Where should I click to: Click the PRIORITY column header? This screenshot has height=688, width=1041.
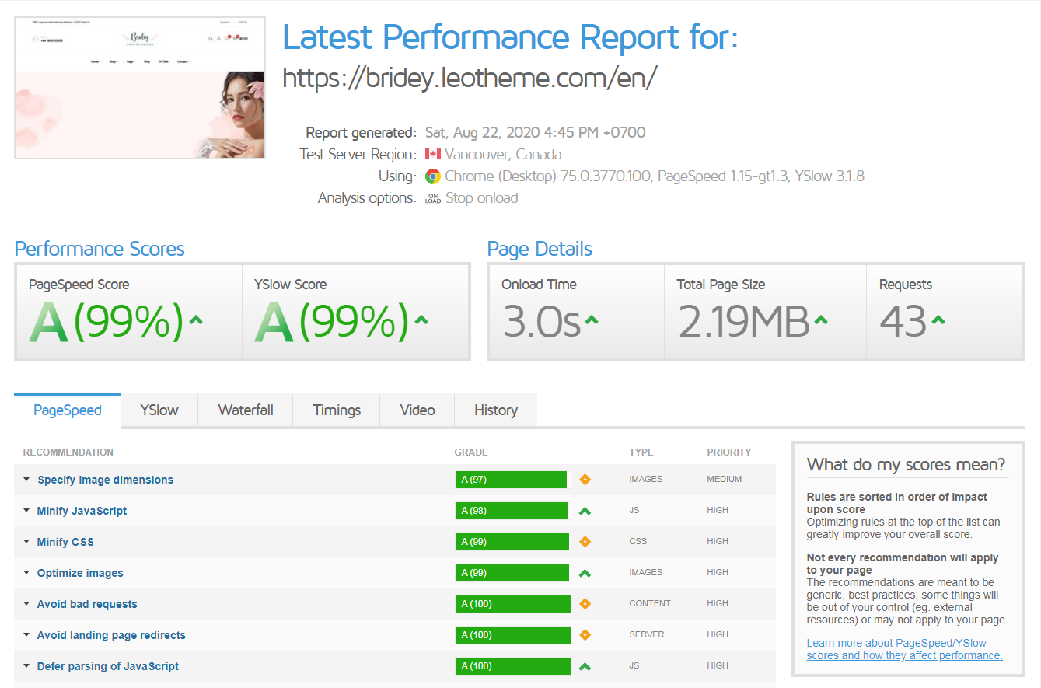729,452
